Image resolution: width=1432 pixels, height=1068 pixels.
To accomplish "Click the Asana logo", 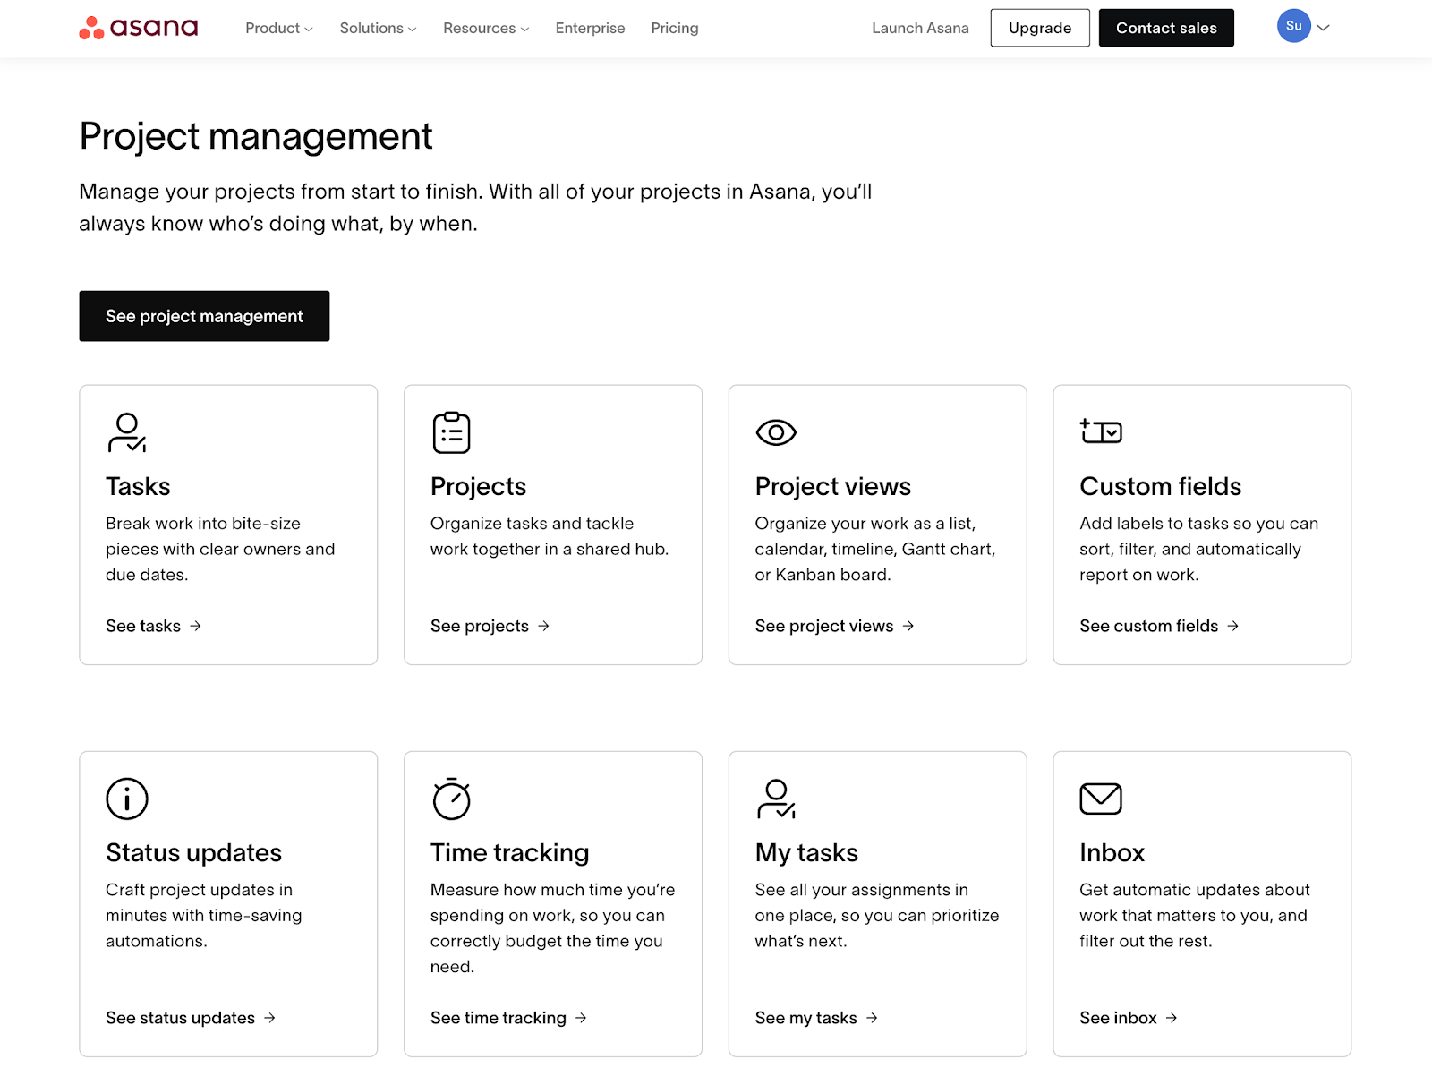I will click(138, 27).
